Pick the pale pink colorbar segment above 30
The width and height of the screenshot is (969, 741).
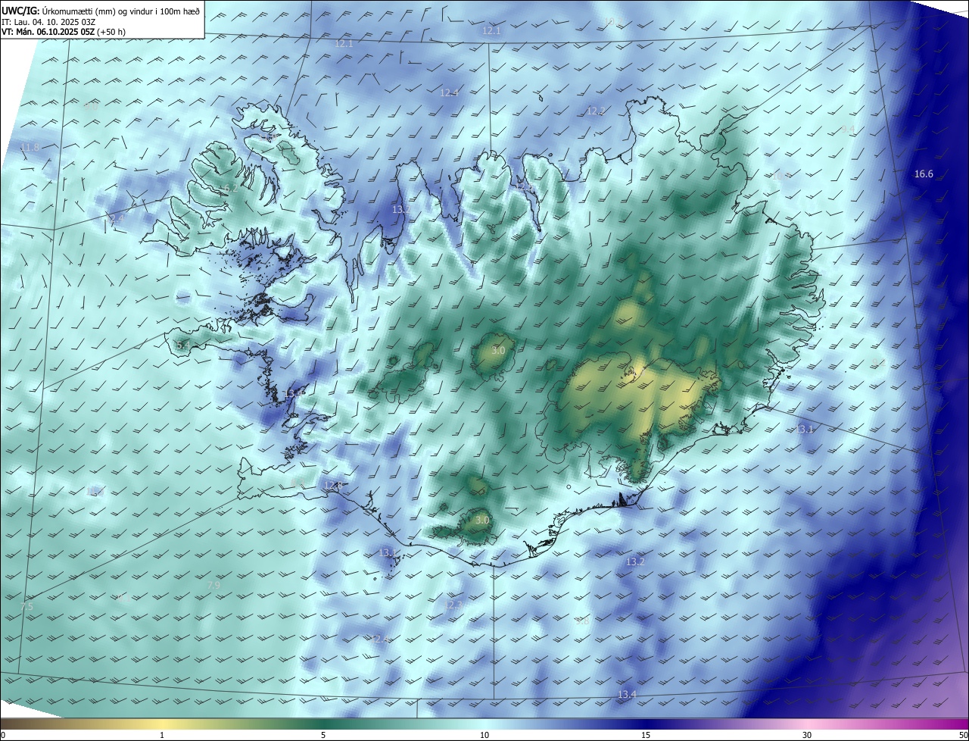point(807,724)
